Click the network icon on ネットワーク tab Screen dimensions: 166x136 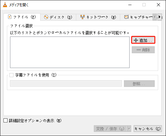[x=83, y=17]
